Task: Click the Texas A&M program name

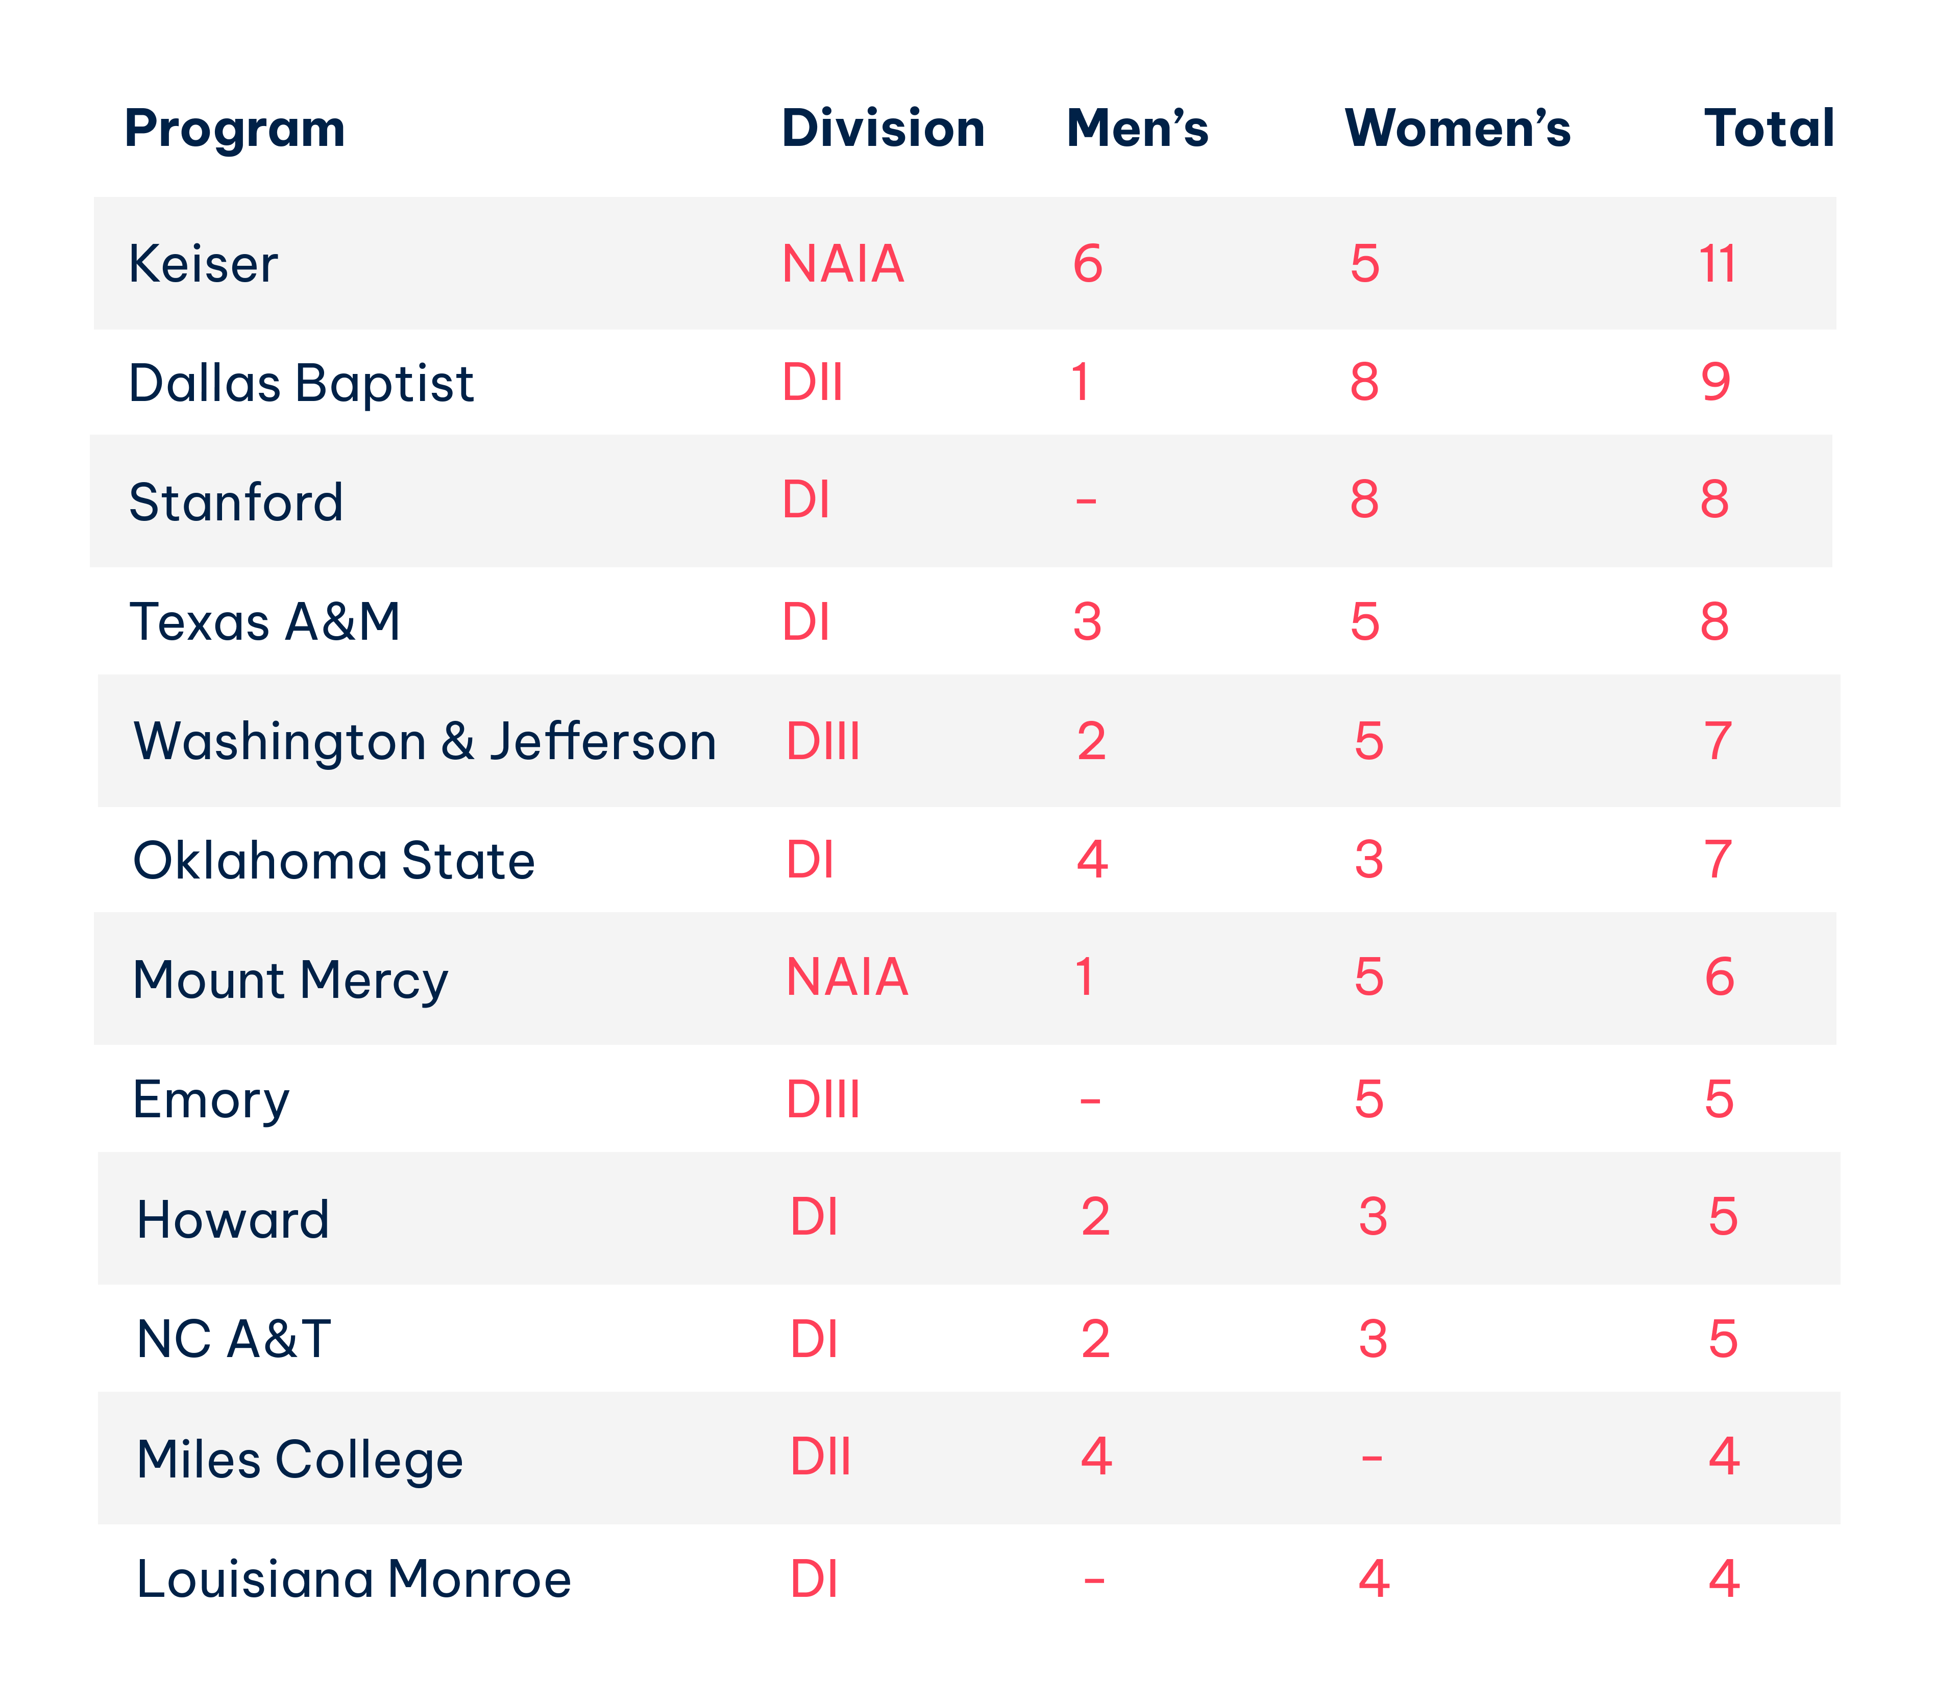Action: [x=264, y=621]
